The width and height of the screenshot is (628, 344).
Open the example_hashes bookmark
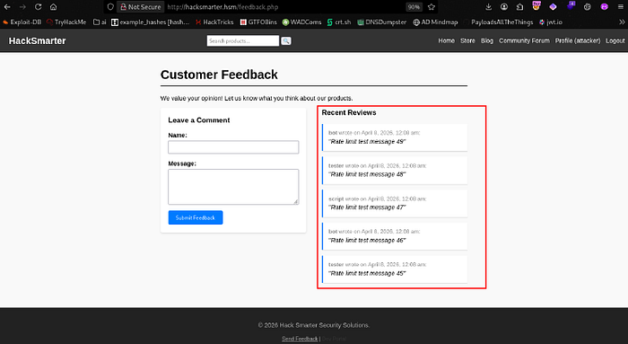coord(150,22)
